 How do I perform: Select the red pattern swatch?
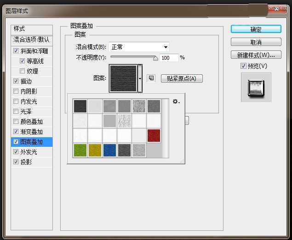[x=154, y=135]
